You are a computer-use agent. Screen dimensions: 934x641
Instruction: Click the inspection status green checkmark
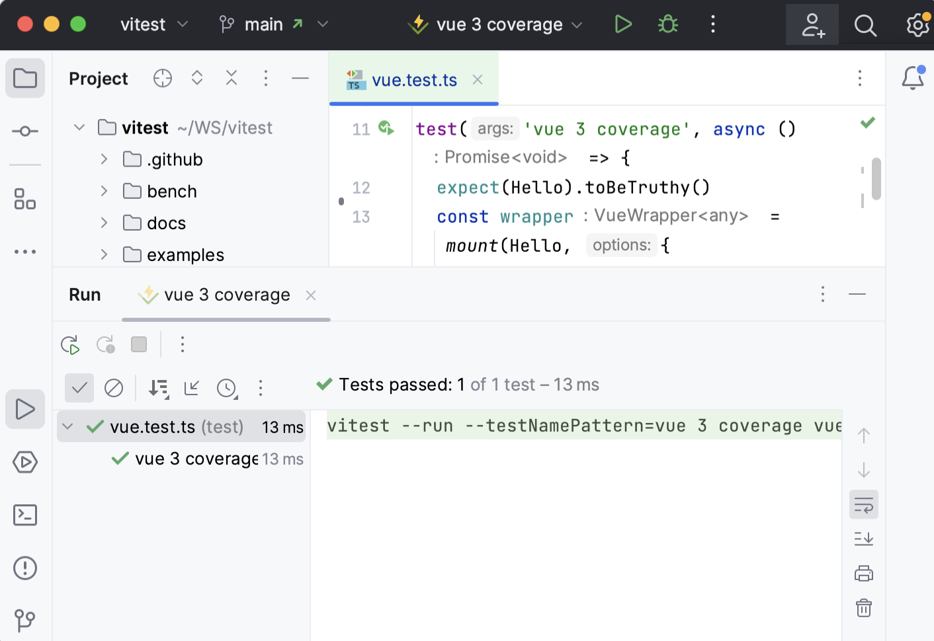[868, 122]
